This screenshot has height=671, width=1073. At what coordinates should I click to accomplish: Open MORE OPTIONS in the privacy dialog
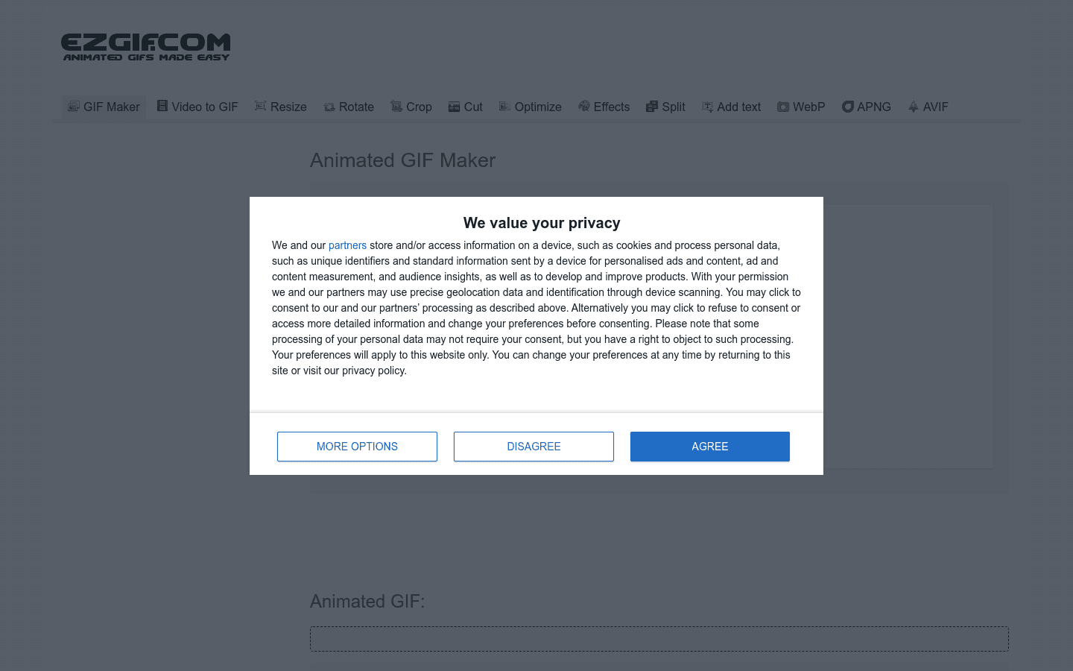point(357,446)
